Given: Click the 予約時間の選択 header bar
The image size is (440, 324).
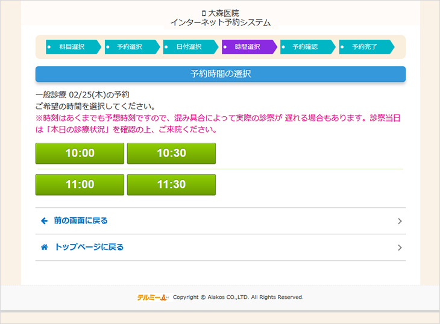Looking at the screenshot, I should tap(221, 74).
